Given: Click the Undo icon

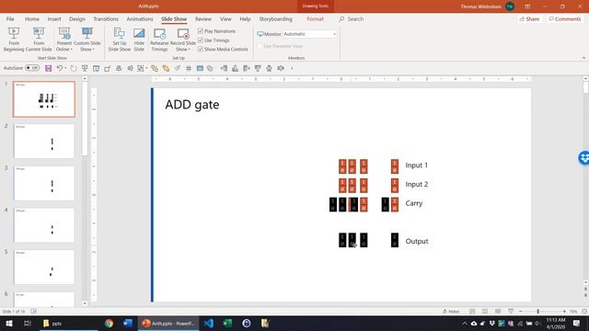Looking at the screenshot, I should pyautogui.click(x=59, y=68).
